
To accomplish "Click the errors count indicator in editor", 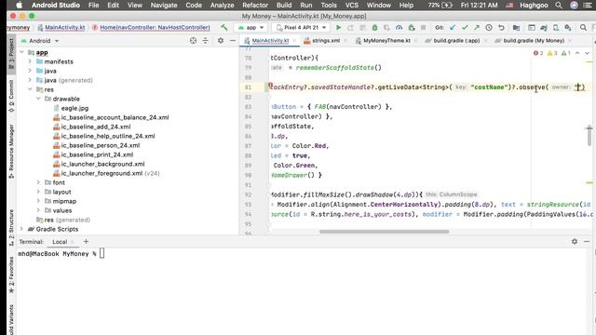I will [538, 53].
